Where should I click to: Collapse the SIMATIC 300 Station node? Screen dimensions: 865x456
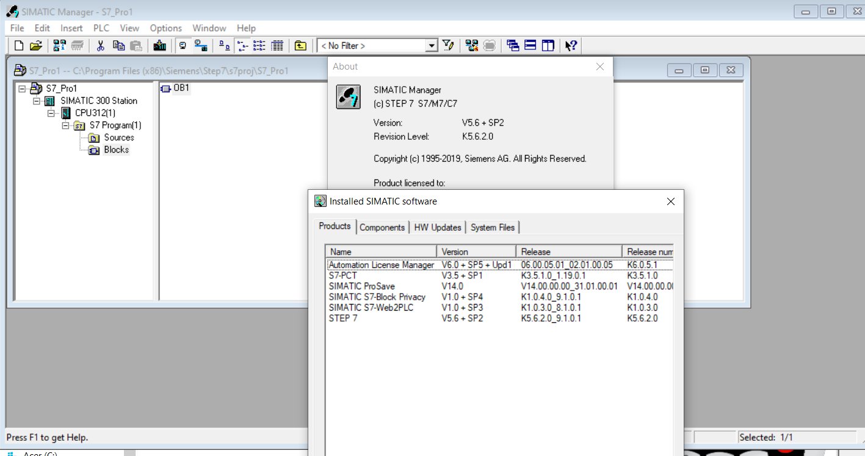click(x=37, y=101)
